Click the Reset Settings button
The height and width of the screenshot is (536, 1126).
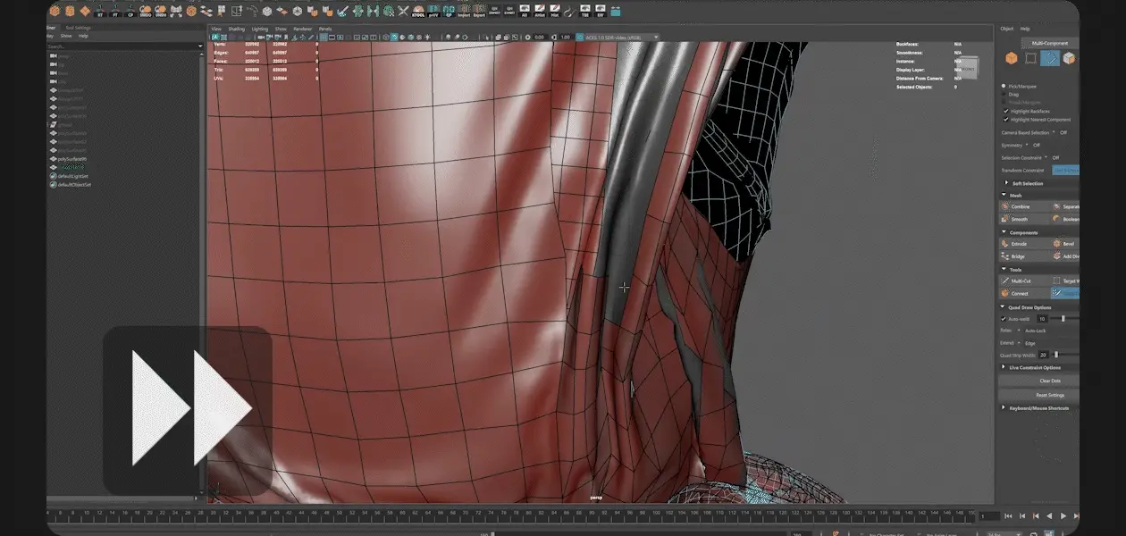1049,395
